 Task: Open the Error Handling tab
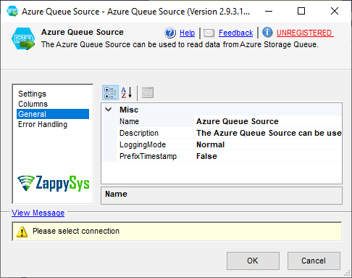click(43, 124)
